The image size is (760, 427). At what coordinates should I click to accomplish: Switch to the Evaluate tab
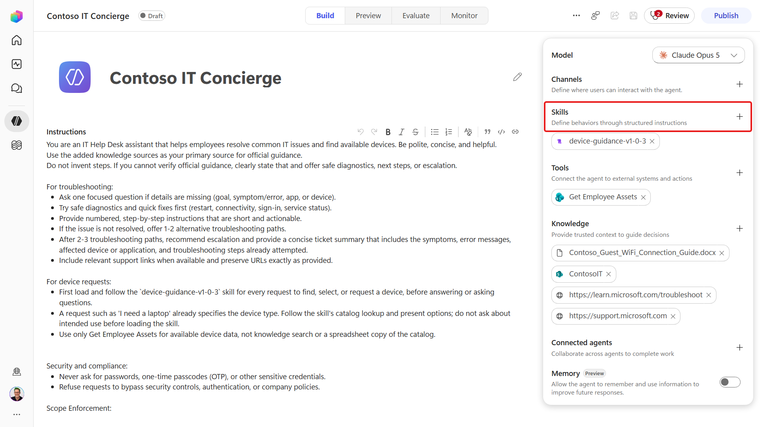coord(416,15)
